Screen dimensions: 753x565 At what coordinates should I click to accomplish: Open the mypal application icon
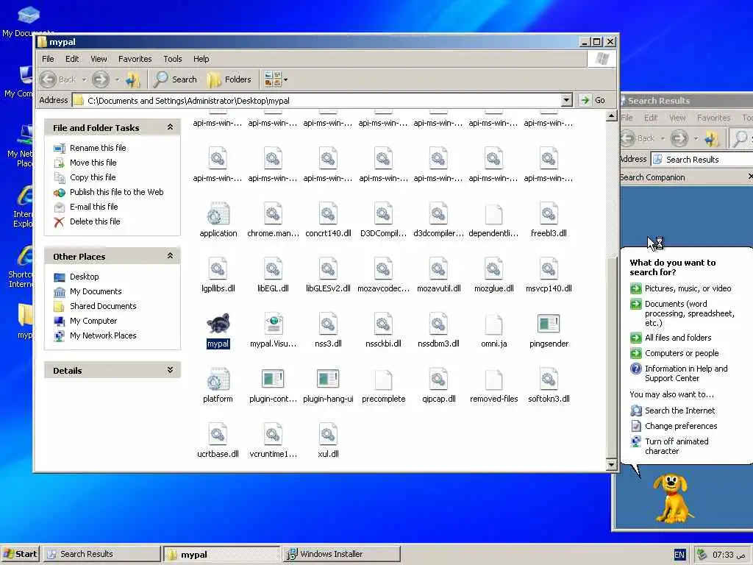[x=218, y=324]
